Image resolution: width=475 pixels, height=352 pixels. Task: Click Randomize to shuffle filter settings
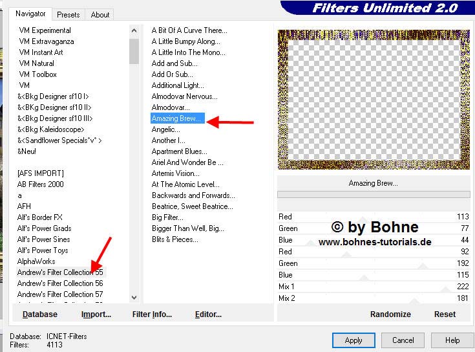point(390,314)
